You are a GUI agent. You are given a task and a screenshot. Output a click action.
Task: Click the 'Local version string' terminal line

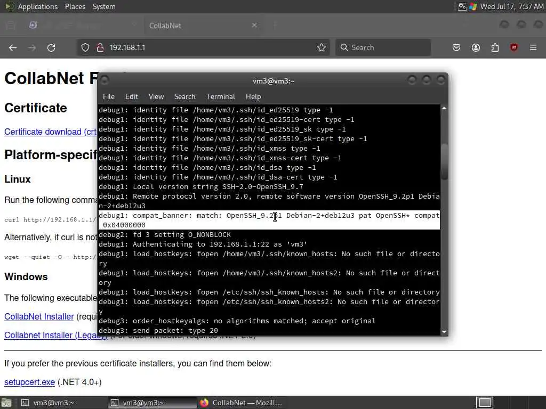point(200,187)
